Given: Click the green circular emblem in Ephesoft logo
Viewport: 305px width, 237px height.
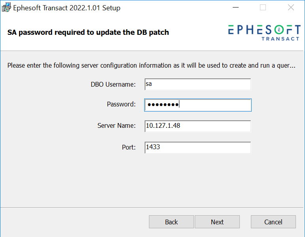Looking at the screenshot, I should pyautogui.click(x=279, y=30).
